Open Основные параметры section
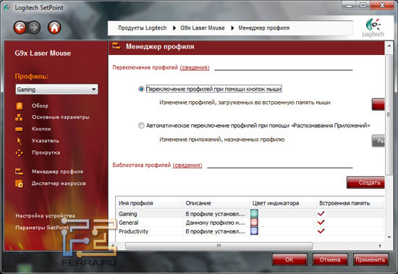The width and height of the screenshot is (398, 274). click(x=60, y=117)
